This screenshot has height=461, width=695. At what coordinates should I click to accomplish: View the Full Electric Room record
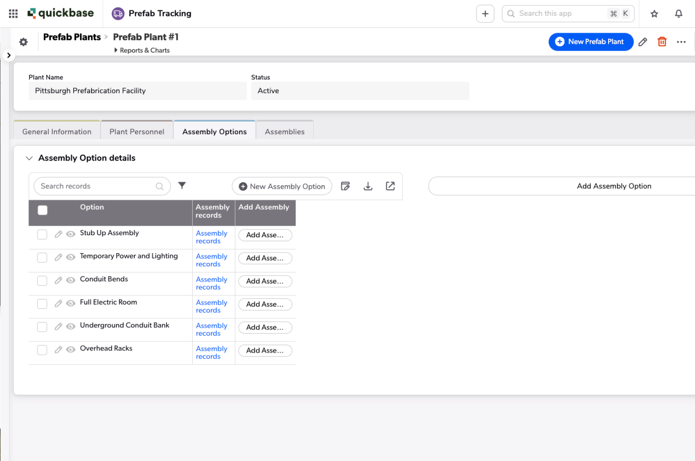71,304
